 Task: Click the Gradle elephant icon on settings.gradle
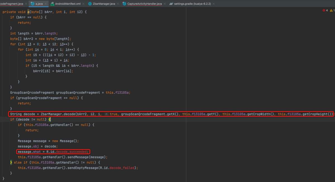(171, 4)
